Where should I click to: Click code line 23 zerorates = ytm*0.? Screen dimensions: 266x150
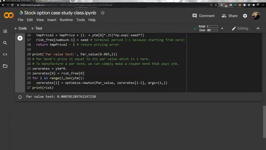click(x=49, y=68)
